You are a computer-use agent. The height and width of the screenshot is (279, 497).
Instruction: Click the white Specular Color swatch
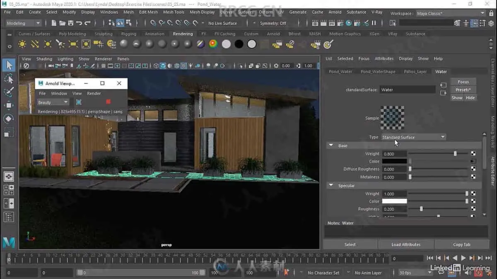coord(394,201)
